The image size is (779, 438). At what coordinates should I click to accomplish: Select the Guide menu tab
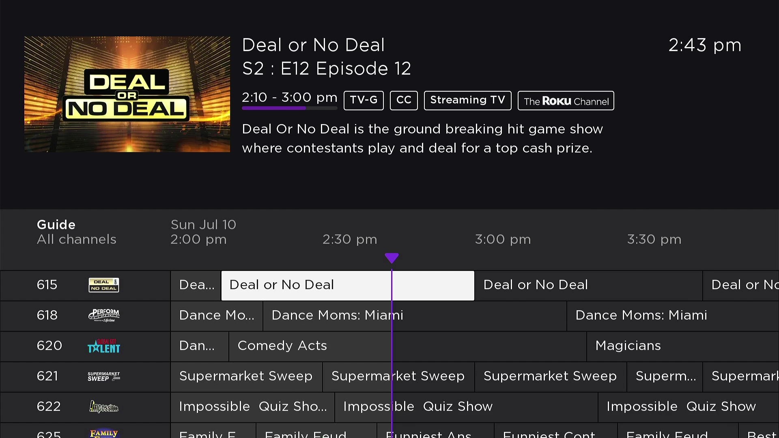pyautogui.click(x=56, y=223)
